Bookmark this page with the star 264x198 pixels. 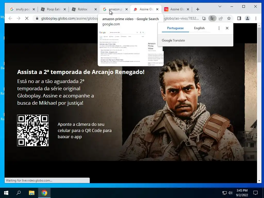pos(229,18)
